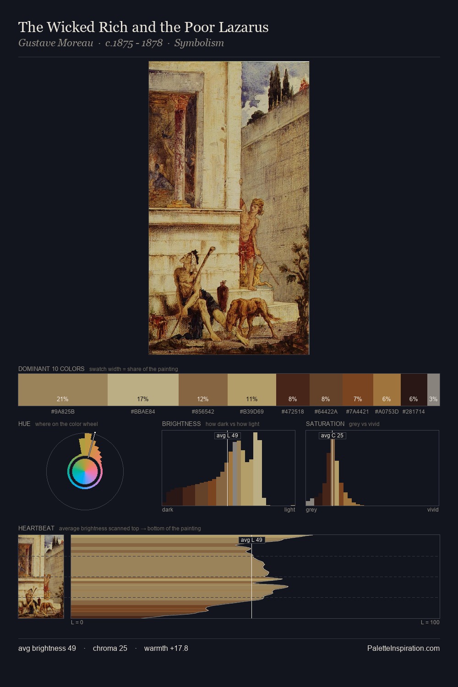The image size is (458, 687).
Task: Click the hex code #B39D69
Action: click(252, 412)
